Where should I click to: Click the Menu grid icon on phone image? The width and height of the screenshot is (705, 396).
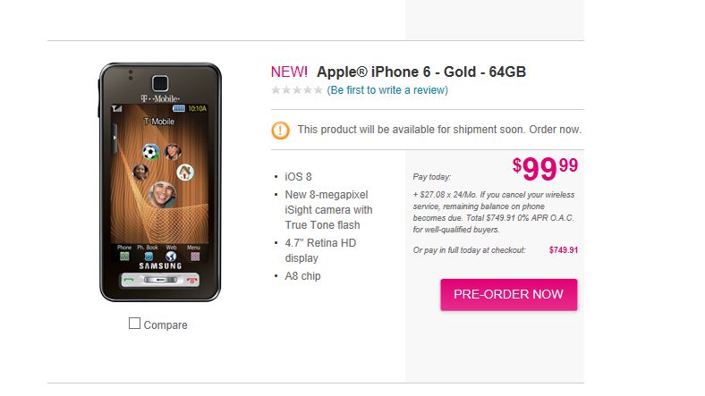[x=195, y=257]
